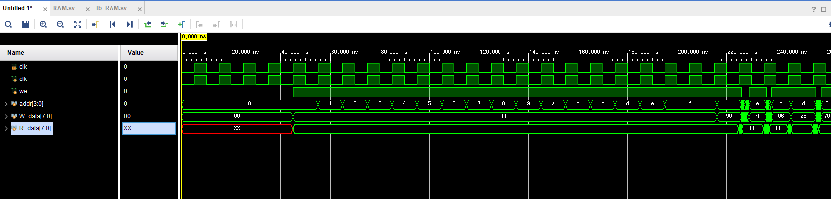Image resolution: width=831 pixels, height=199 pixels.
Task: Select the we signal name
Action: coord(23,91)
